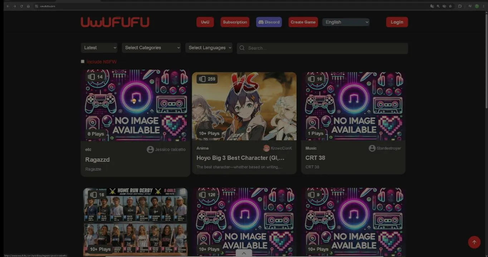
Task: Click the Include NSFW label text
Action: [102, 62]
